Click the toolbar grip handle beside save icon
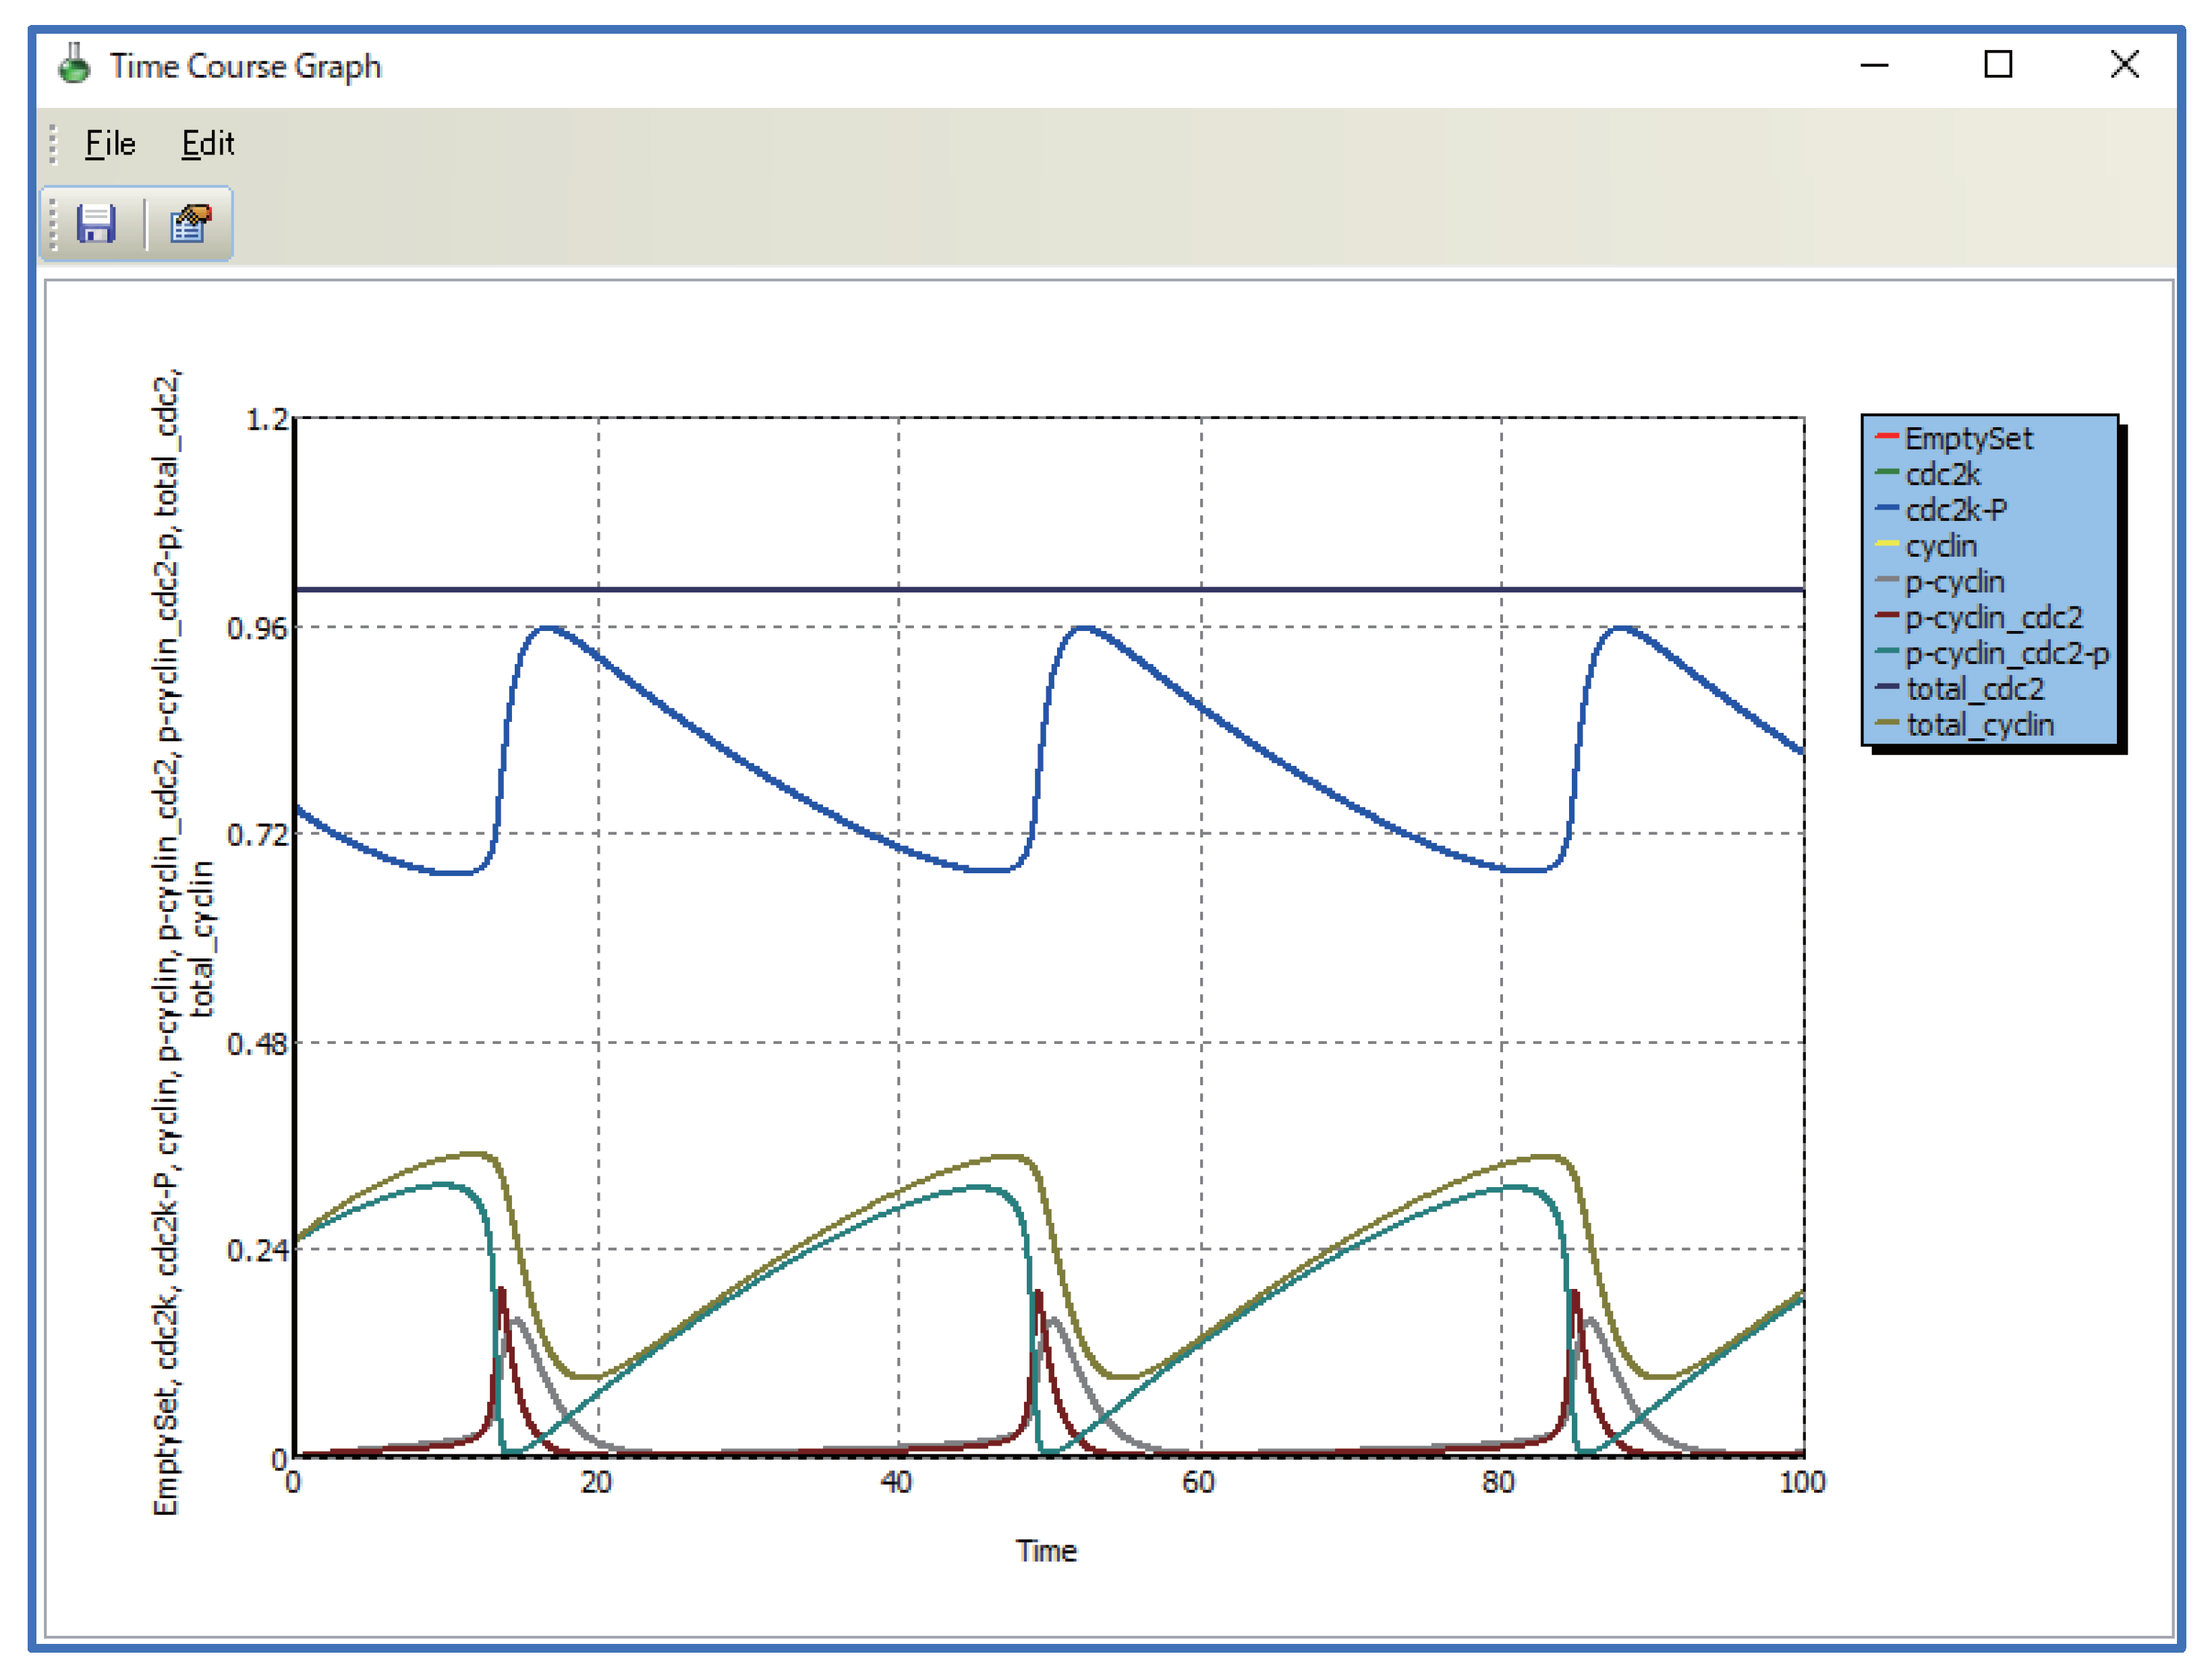This screenshot has width=2212, height=1679. point(54,223)
